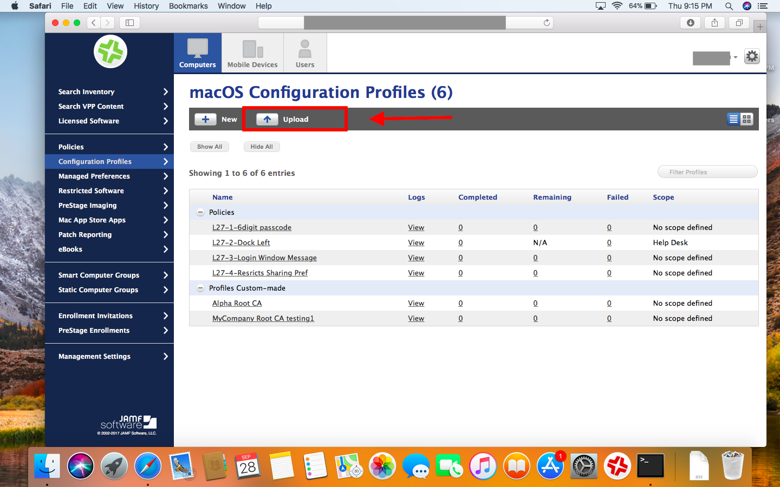Screen dimensions: 780x487
Task: Open Spotlight search icon in menu bar
Action: coord(729,6)
